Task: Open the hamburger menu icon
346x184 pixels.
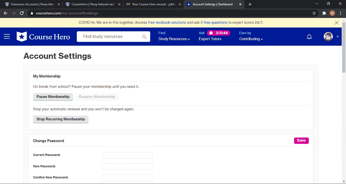Action: point(7,37)
